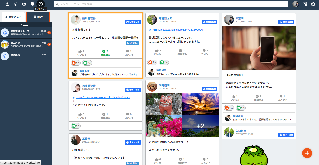319x165 pixels.
Task: Open the mail notification icon
Action: coord(305,4)
